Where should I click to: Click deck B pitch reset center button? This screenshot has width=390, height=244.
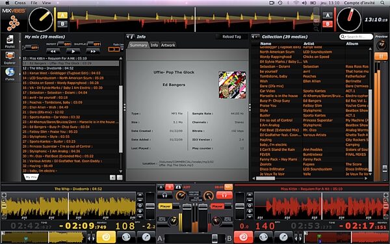point(250,206)
